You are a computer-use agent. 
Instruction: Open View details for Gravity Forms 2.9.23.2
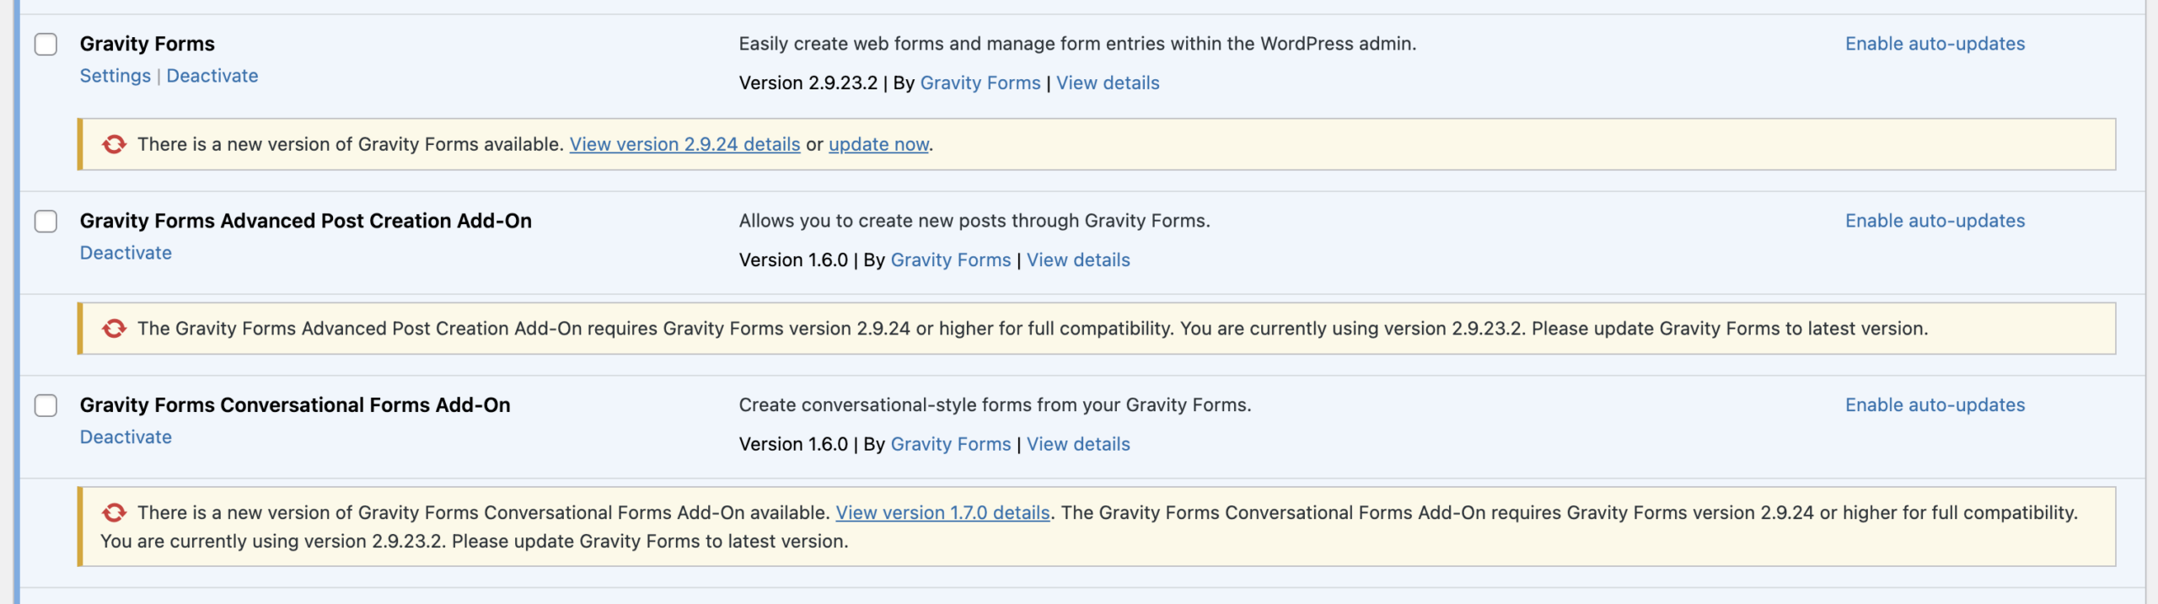click(x=1108, y=83)
